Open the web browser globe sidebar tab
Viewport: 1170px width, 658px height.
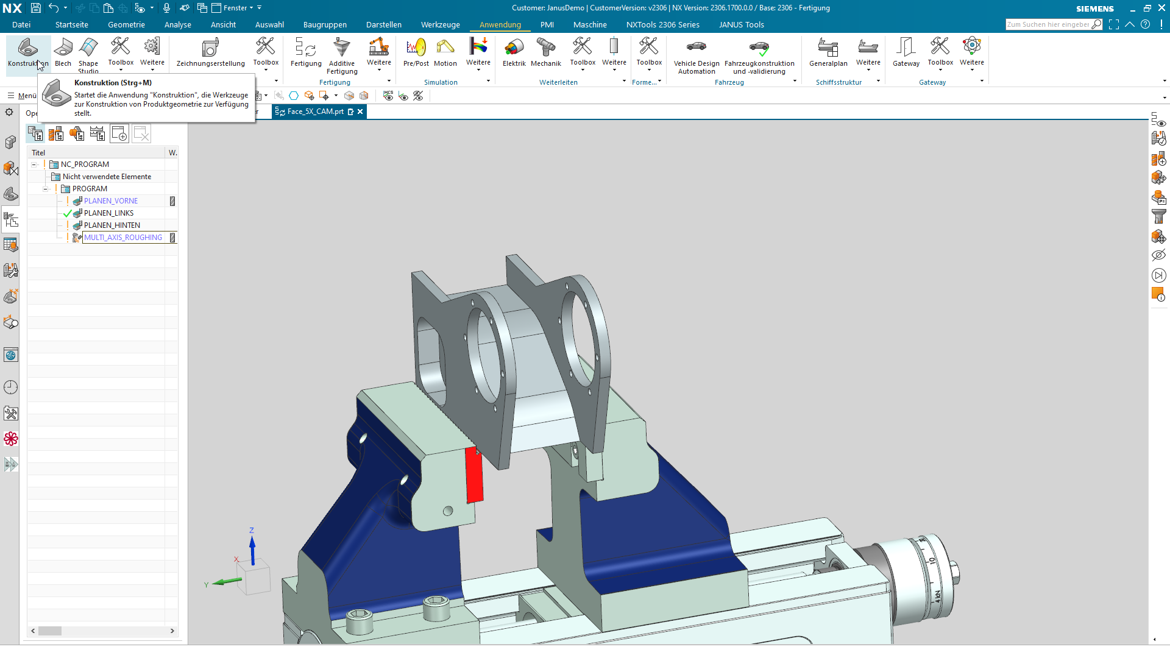11,355
